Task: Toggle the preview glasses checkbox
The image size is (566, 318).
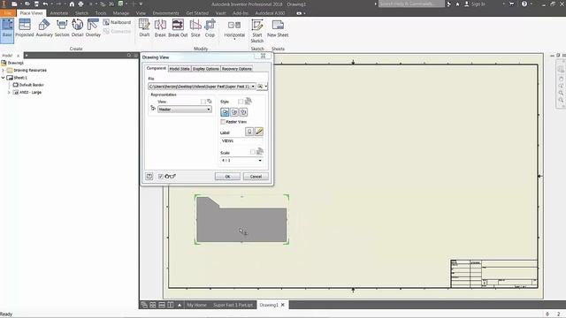Action: tap(161, 177)
